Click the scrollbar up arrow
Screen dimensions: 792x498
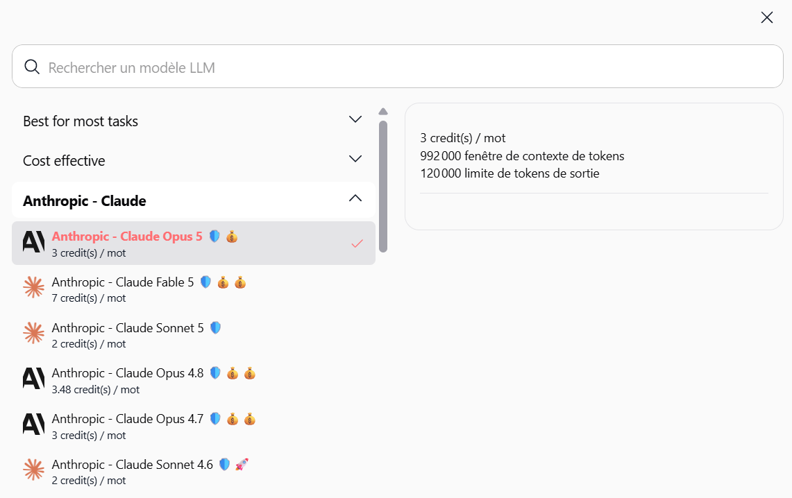click(x=383, y=112)
